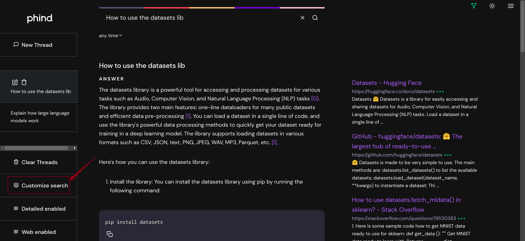
Task: Open the GitHub huggingface/datasets result title
Action: click(x=407, y=141)
